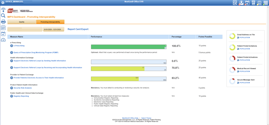The image size is (269, 125).
Task: Open Registry Reporting link
Action: pyautogui.click(x=21, y=96)
